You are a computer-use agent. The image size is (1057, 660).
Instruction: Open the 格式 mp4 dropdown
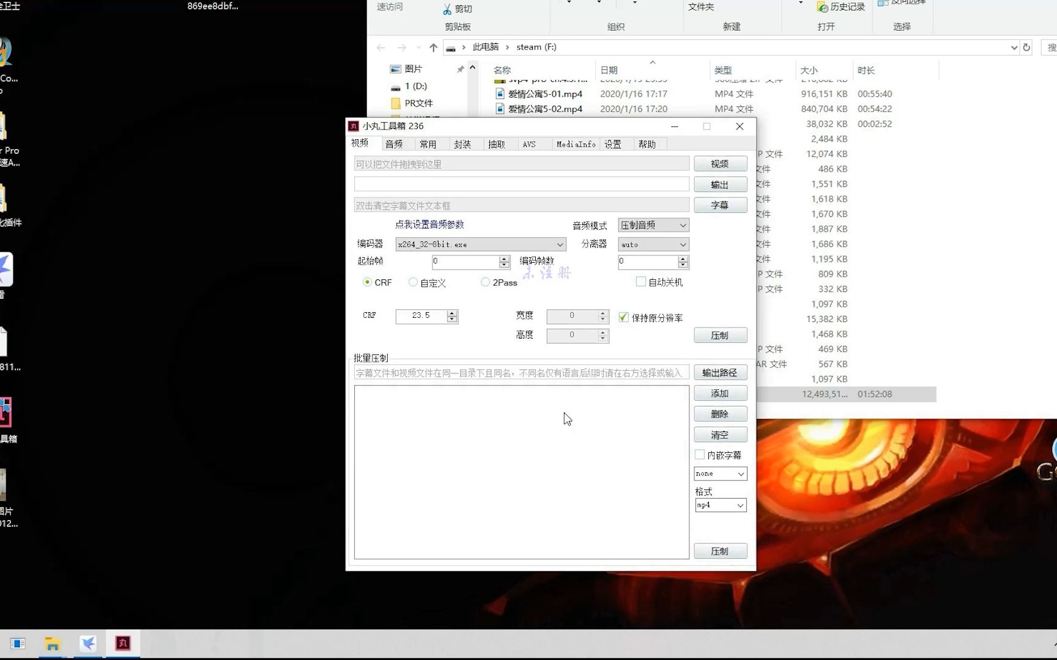721,505
